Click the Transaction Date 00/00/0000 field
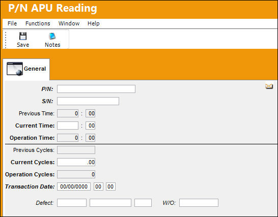The height and width of the screenshot is (217, 278). click(x=74, y=187)
